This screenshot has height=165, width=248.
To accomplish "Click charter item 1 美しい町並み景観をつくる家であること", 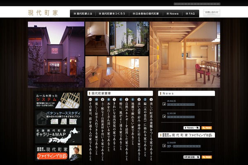I will 151,129.
